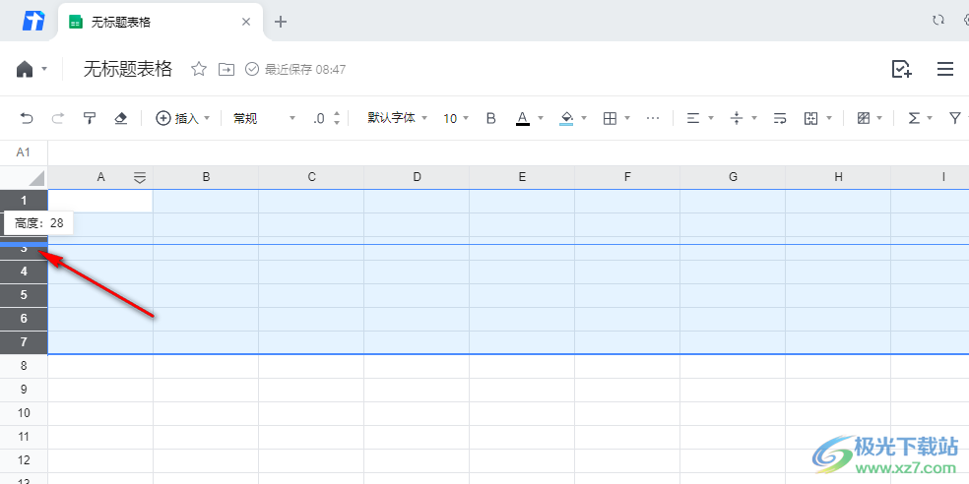The width and height of the screenshot is (969, 484).
Task: Click the sum formula sigma icon
Action: (914, 118)
